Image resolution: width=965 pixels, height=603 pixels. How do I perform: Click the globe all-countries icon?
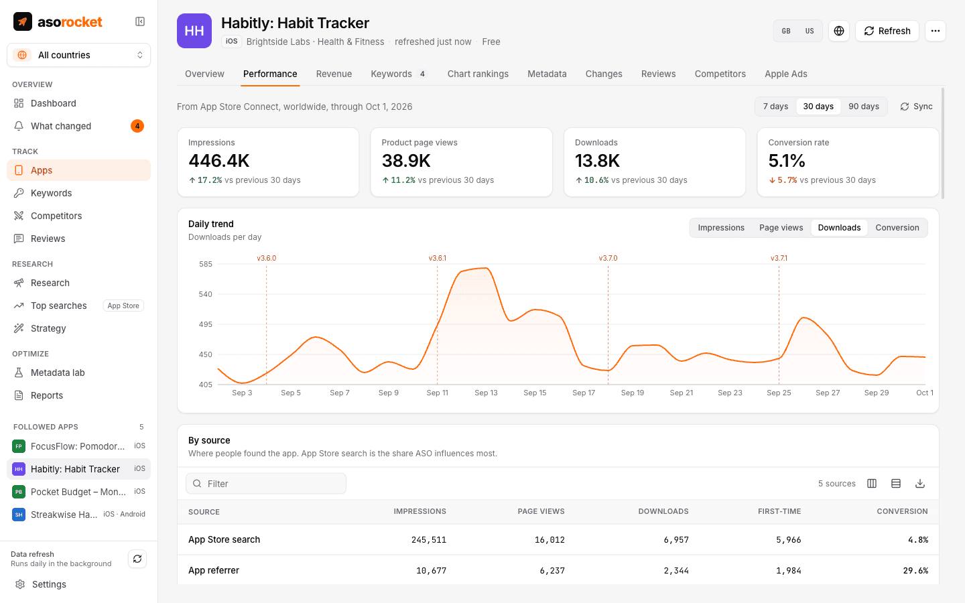[839, 31]
